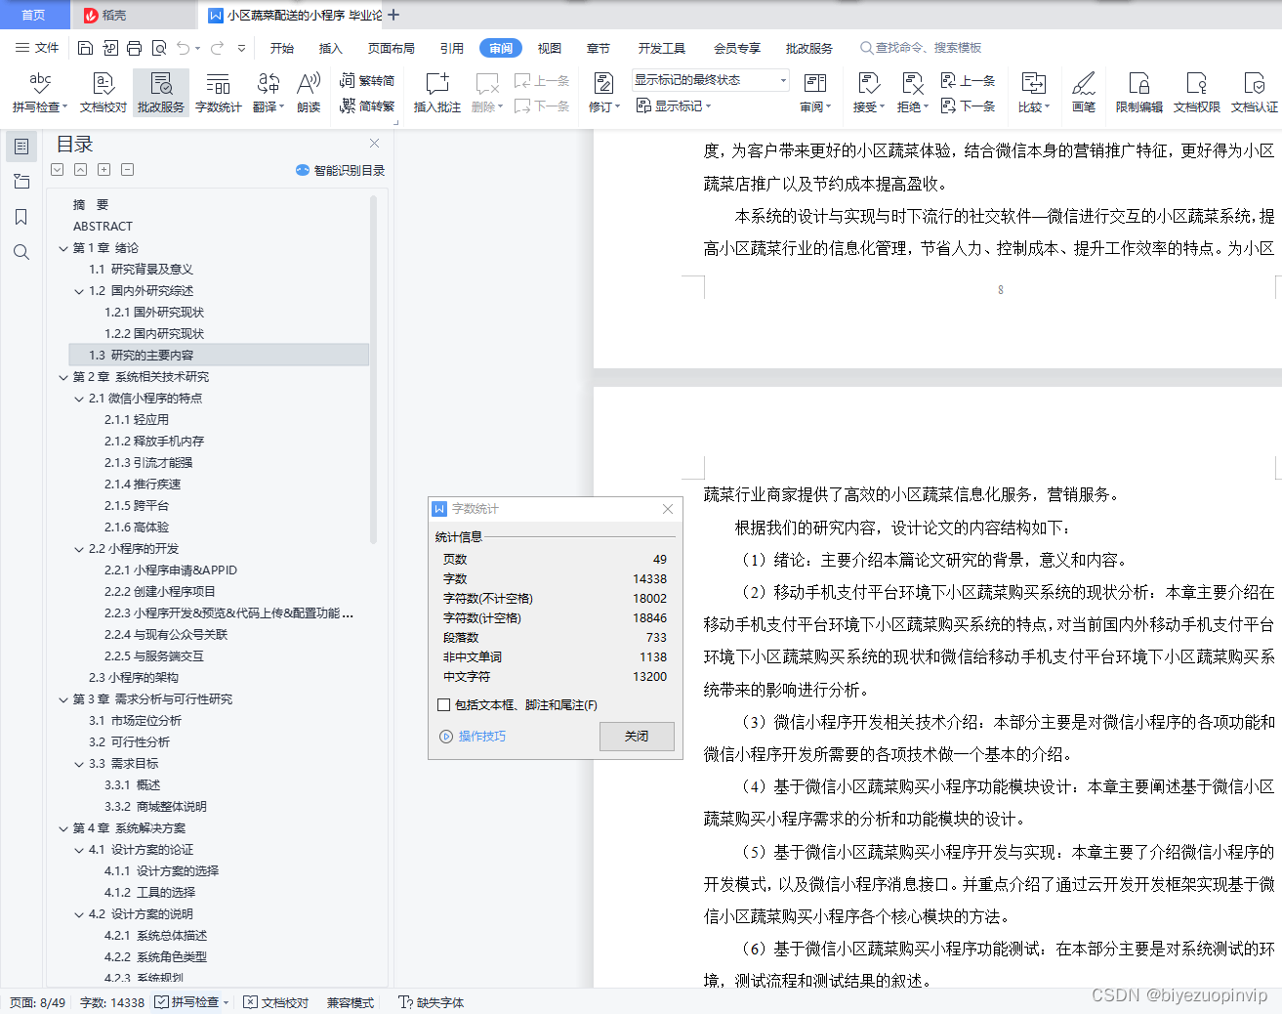This screenshot has width=1282, height=1014.
Task: Select outline entry 1.3 研究的主要内容
Action: [219, 356]
